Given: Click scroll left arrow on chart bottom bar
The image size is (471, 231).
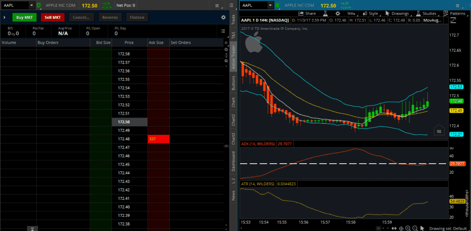Looking at the screenshot, I should pyautogui.click(x=383, y=228).
